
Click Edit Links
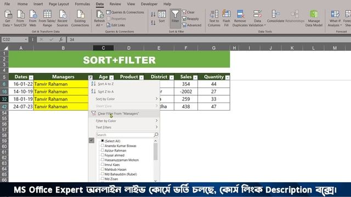pos(116,25)
